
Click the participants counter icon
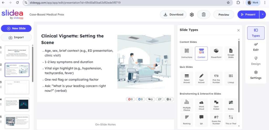coord(169,99)
